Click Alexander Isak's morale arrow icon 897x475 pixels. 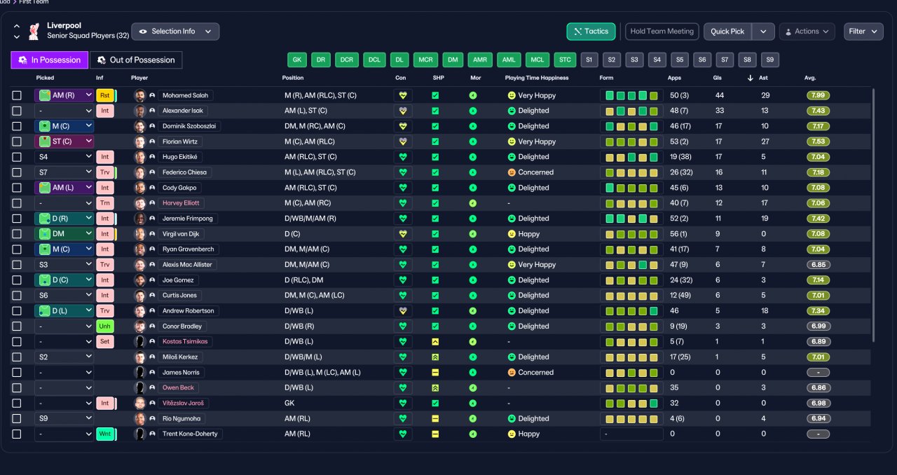pos(473,111)
